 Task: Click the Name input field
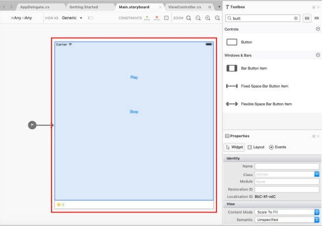click(287, 166)
